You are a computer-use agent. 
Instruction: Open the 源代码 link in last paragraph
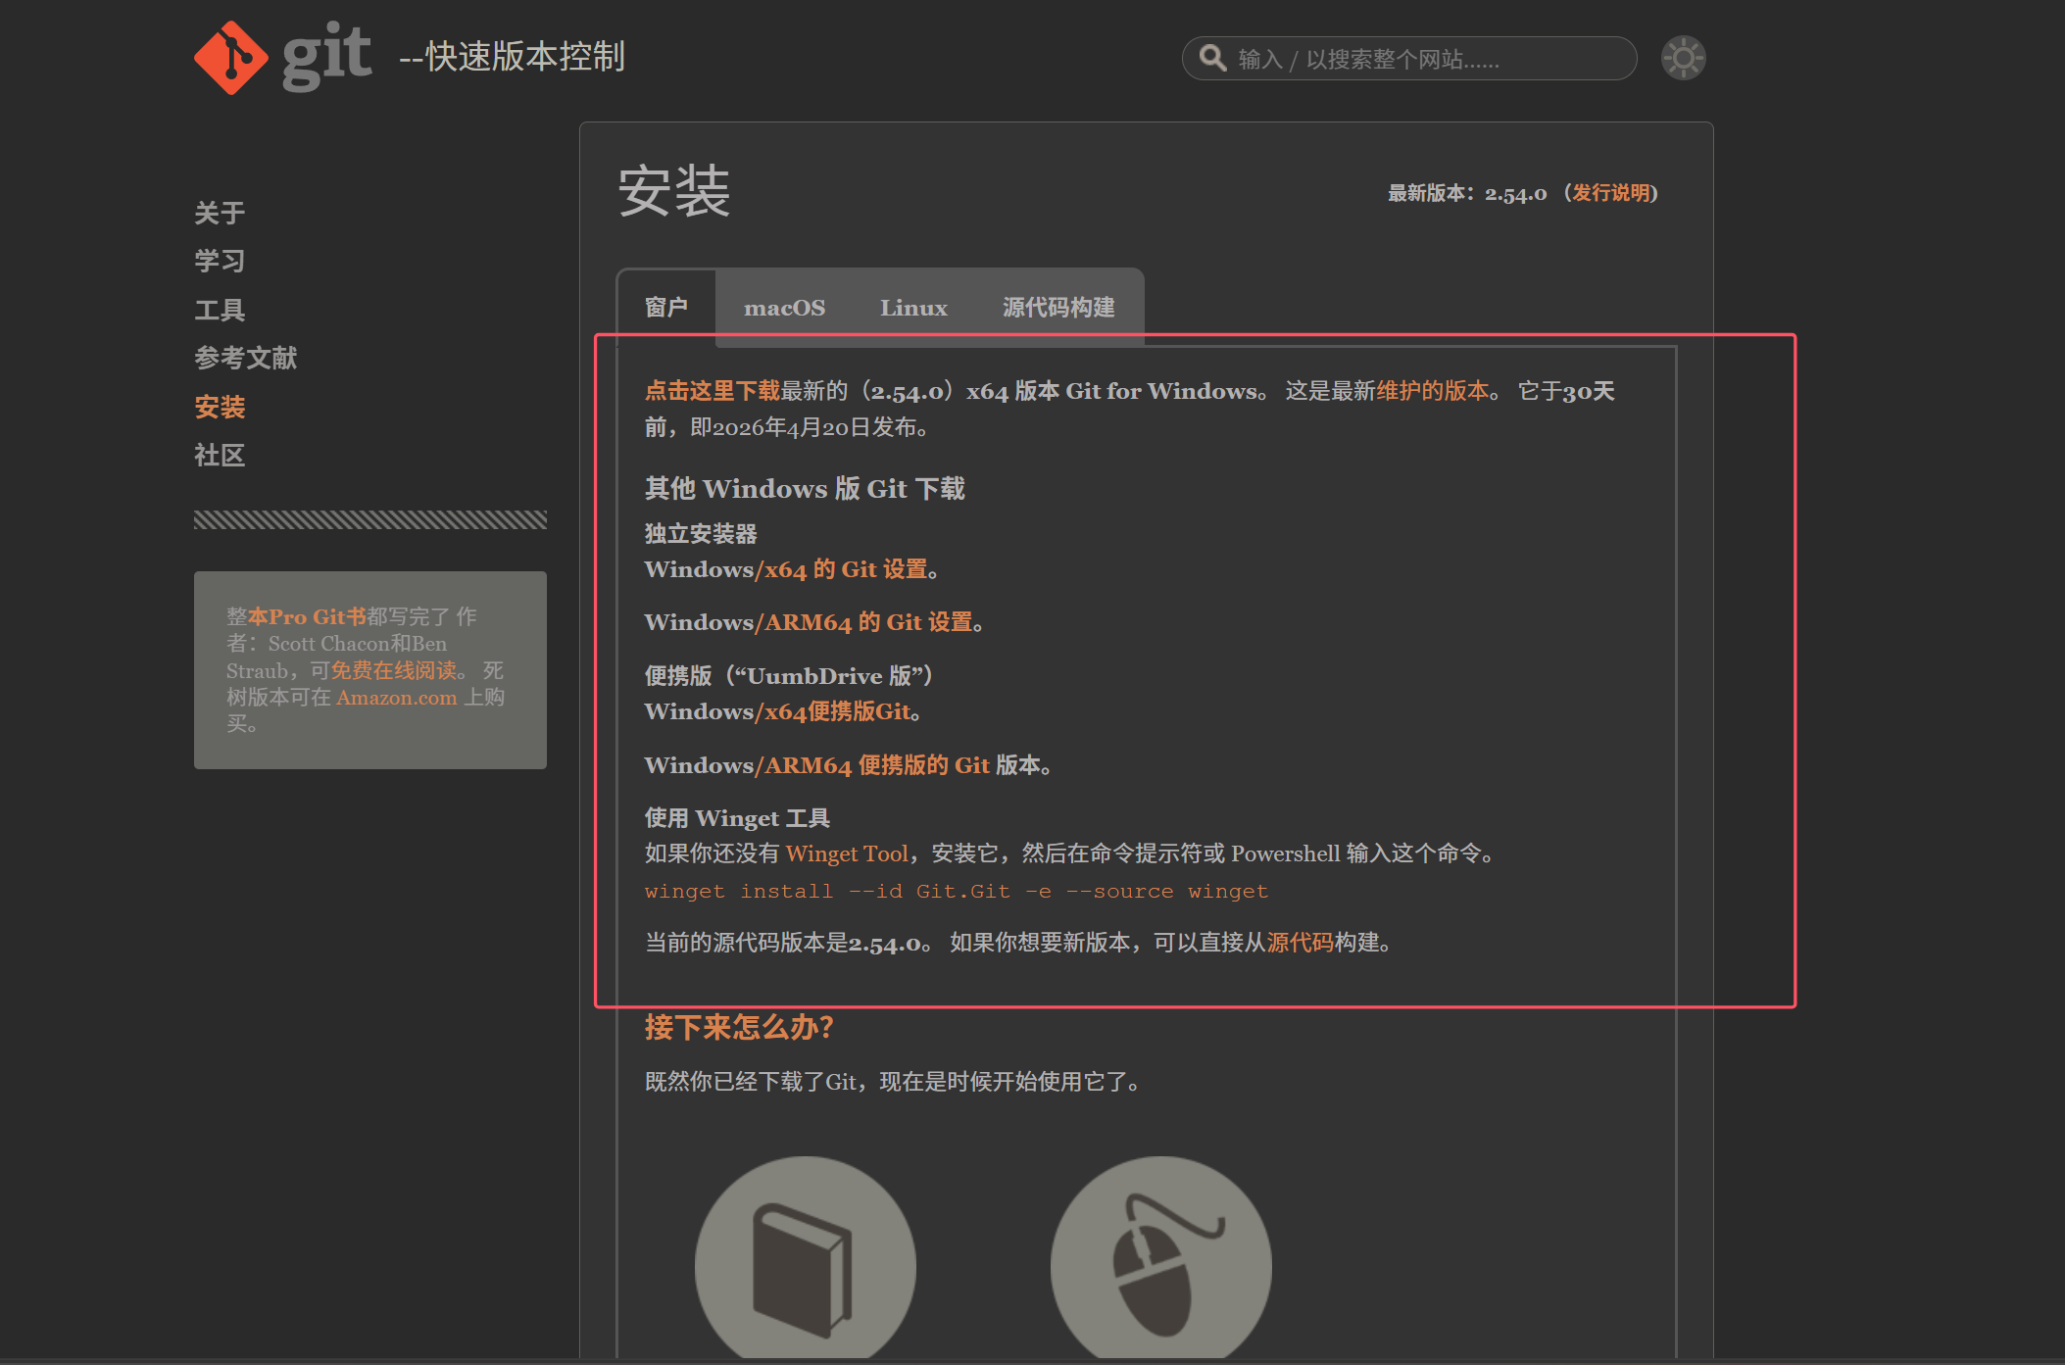pos(1301,943)
